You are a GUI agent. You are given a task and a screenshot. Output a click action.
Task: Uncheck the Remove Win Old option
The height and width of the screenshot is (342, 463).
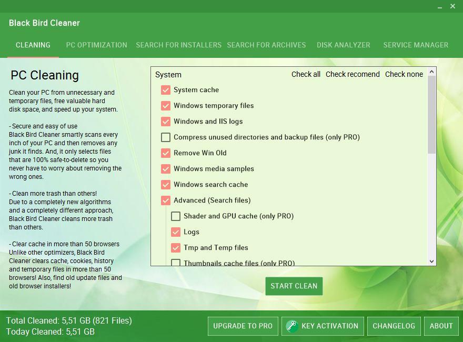pyautogui.click(x=166, y=153)
